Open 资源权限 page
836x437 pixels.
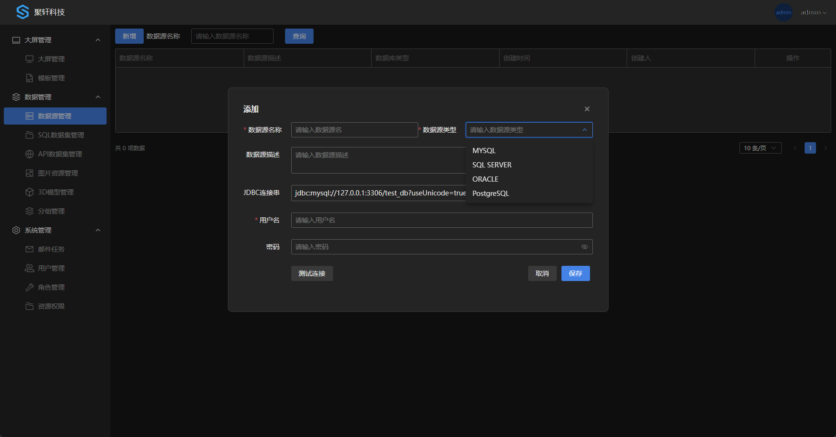click(x=55, y=306)
